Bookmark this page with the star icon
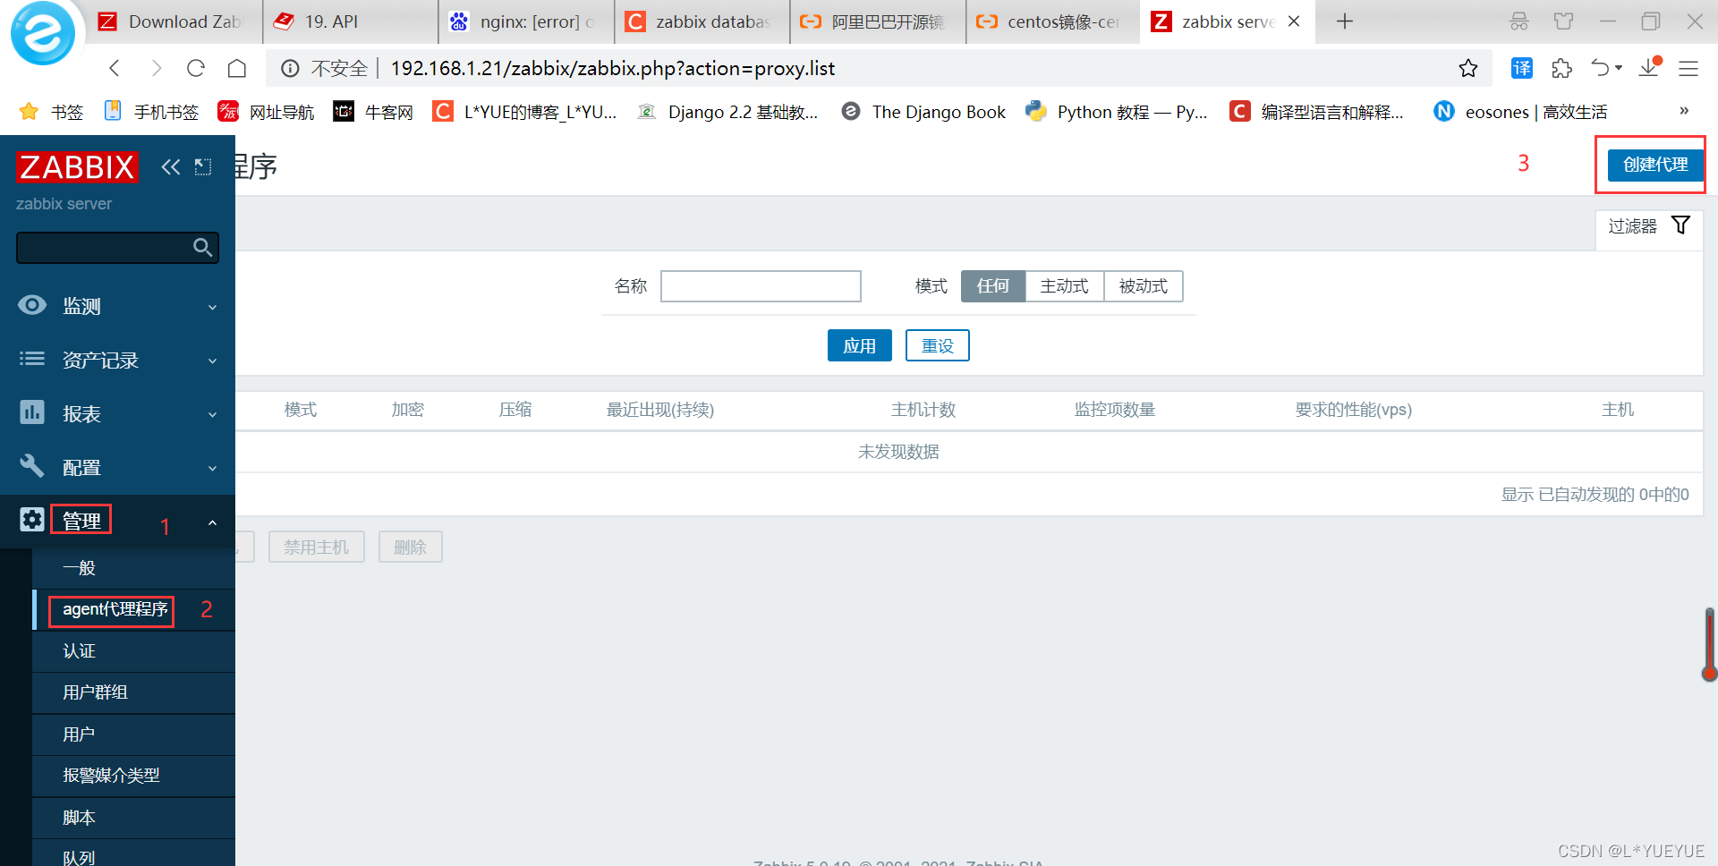Screen dimensions: 1718x866 (x=1468, y=68)
